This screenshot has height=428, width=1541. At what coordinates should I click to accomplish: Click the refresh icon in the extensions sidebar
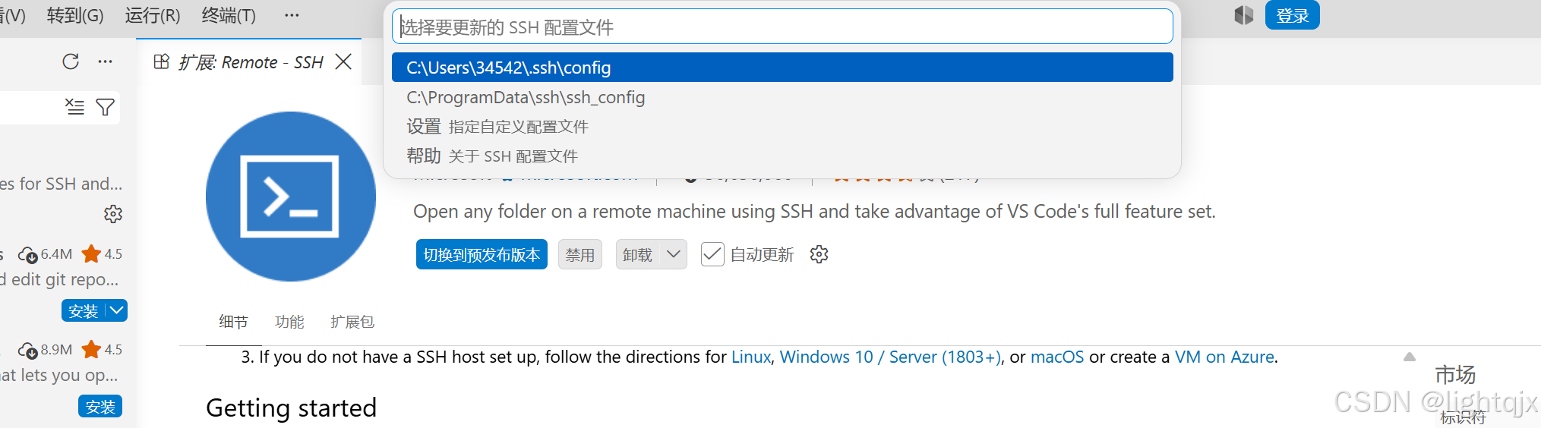pos(71,61)
